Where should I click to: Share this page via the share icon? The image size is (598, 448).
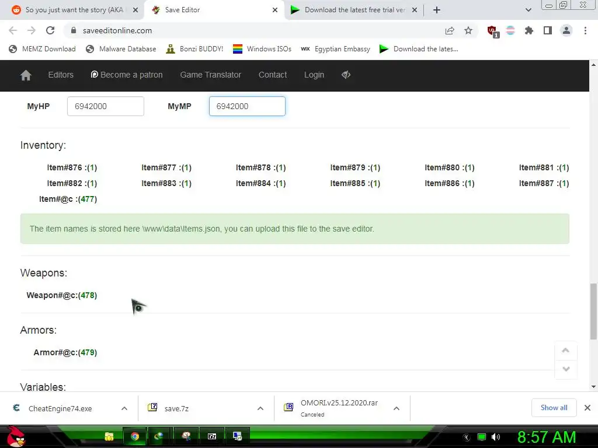pyautogui.click(x=450, y=30)
